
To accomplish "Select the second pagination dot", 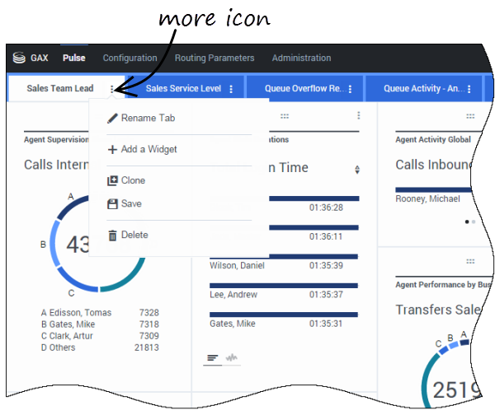I will (474, 221).
